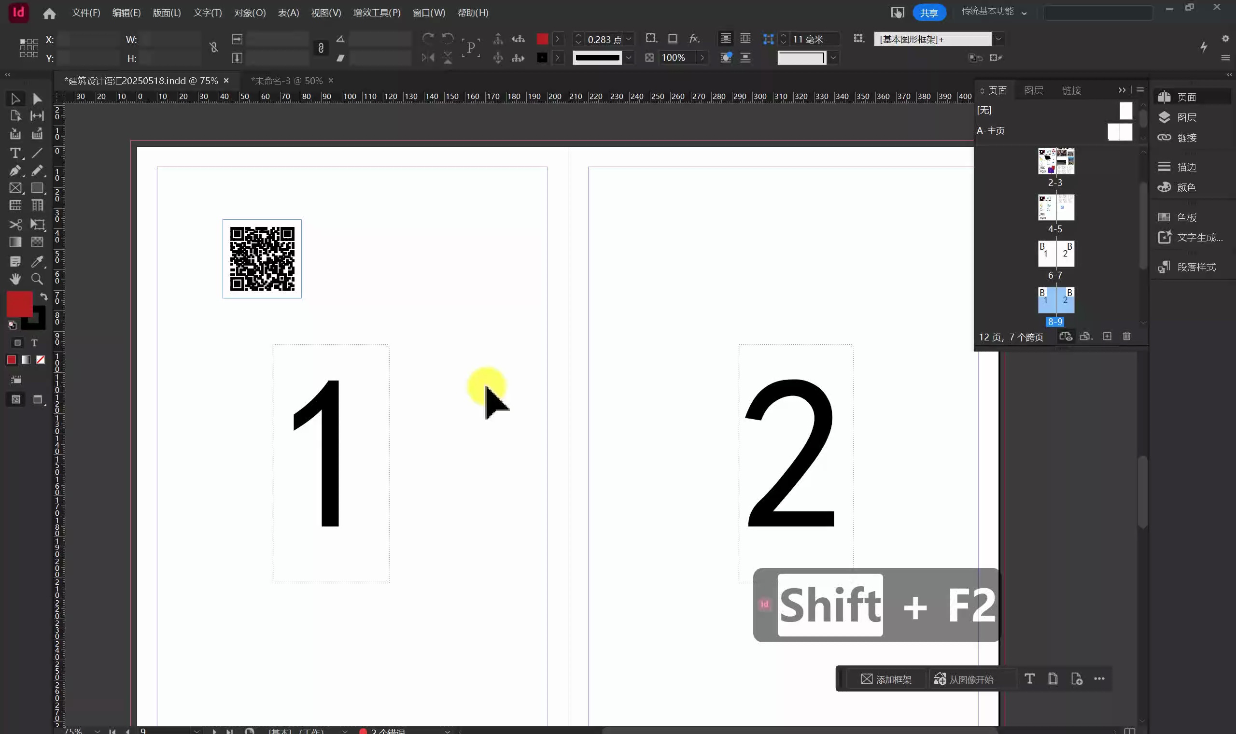Create new page in Pages panel

[1107, 336]
